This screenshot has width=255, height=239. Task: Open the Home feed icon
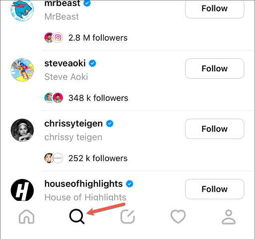27,217
